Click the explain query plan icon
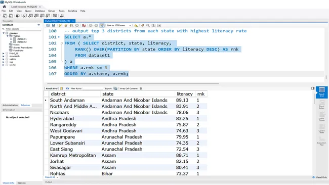 (71, 25)
